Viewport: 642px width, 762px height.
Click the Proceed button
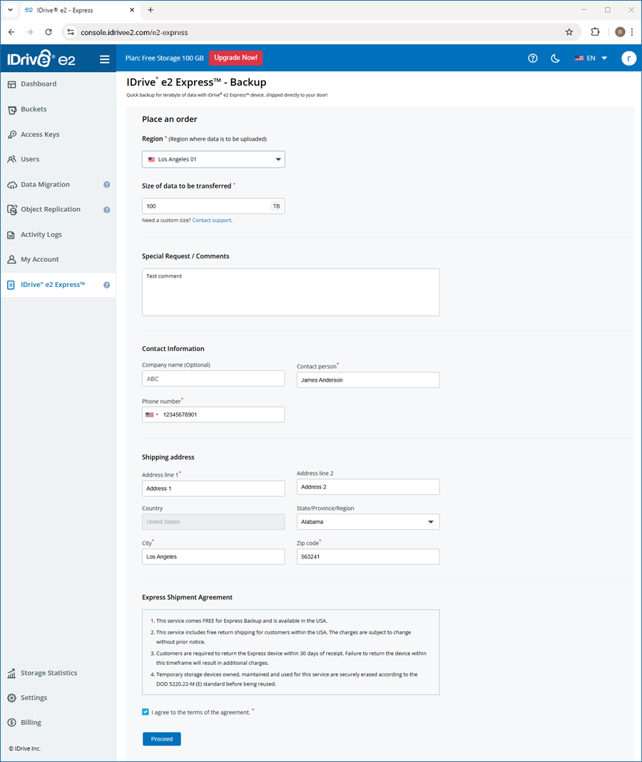click(x=162, y=738)
